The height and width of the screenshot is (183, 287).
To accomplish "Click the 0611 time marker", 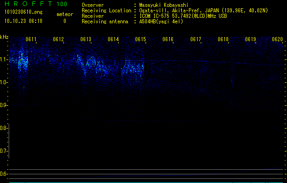I will click(31, 39).
